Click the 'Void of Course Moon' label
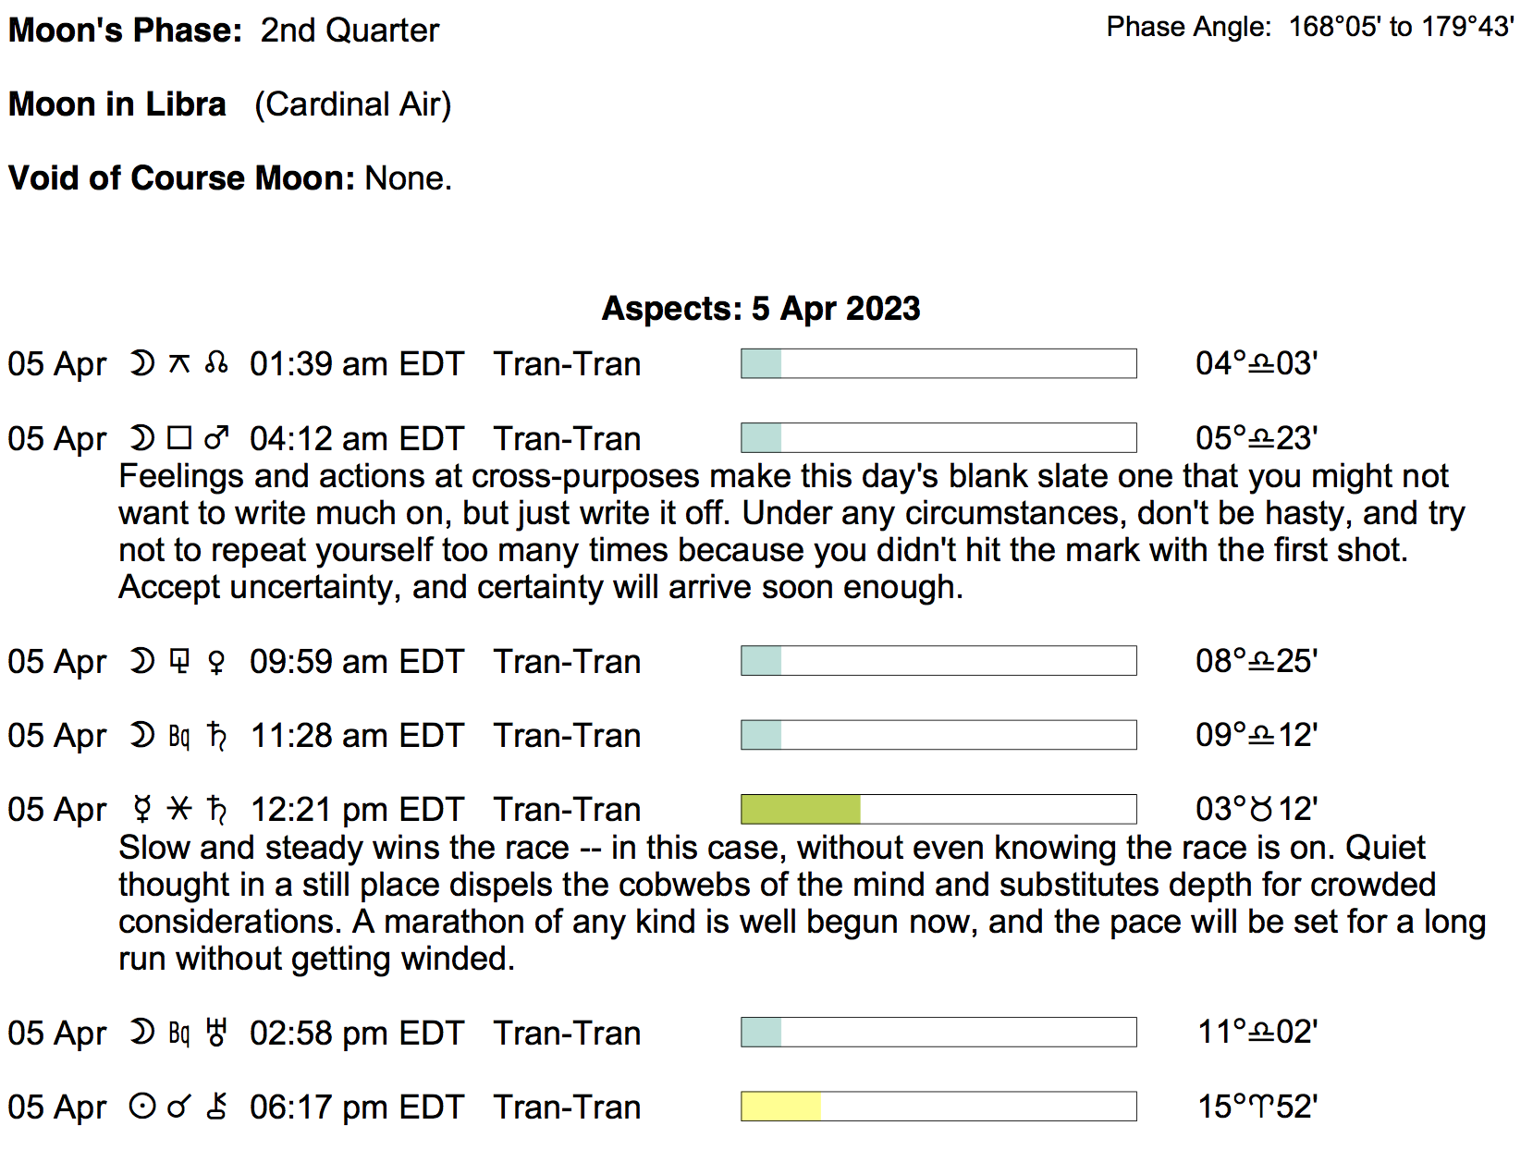Viewport: 1533px width, 1150px height. click(181, 177)
